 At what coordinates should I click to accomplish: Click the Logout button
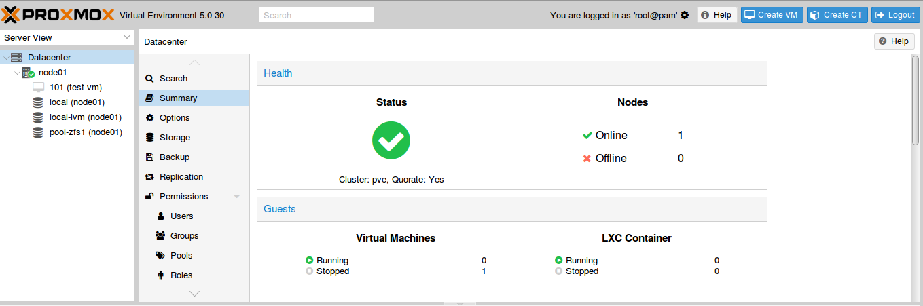[896, 15]
